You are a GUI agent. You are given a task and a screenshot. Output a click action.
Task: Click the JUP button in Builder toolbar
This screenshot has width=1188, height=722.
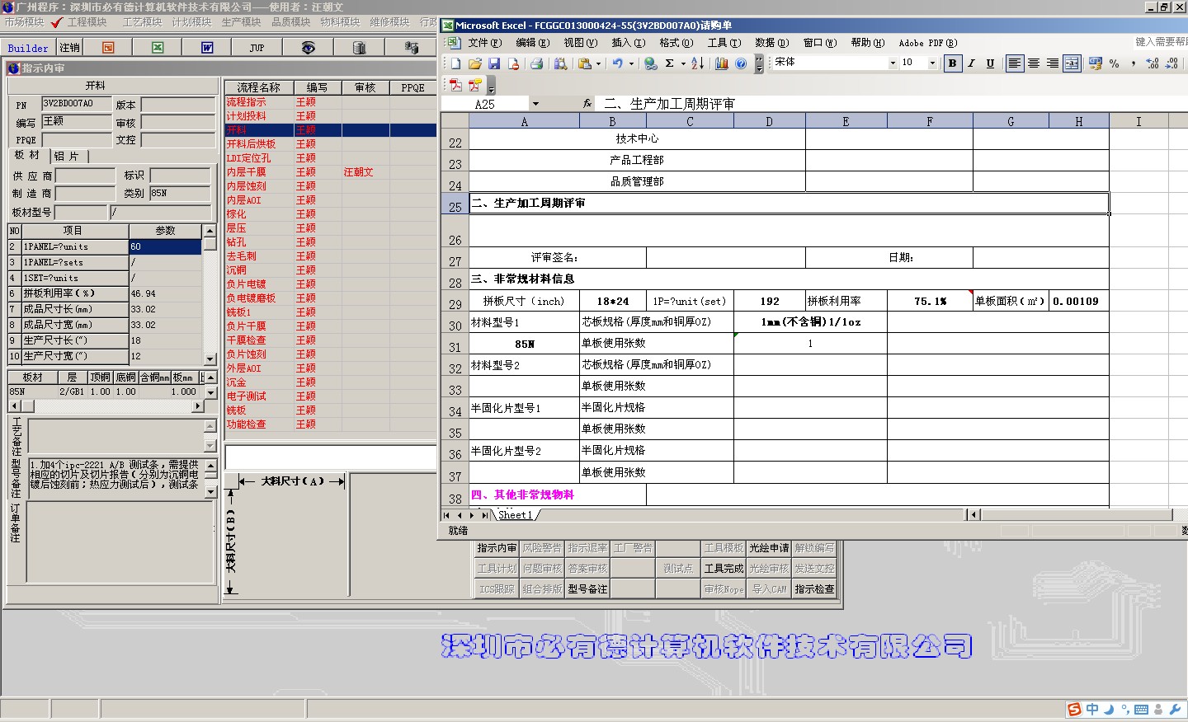point(257,48)
